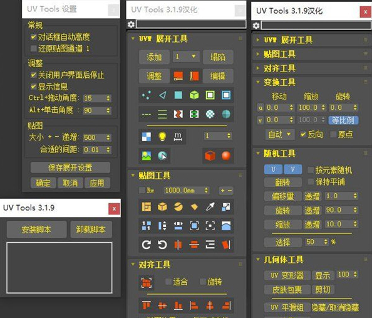Image resolution: width=372 pixels, height=318 pixels.
Task: Open the channel dropdown showing 1
Action: click(x=186, y=56)
